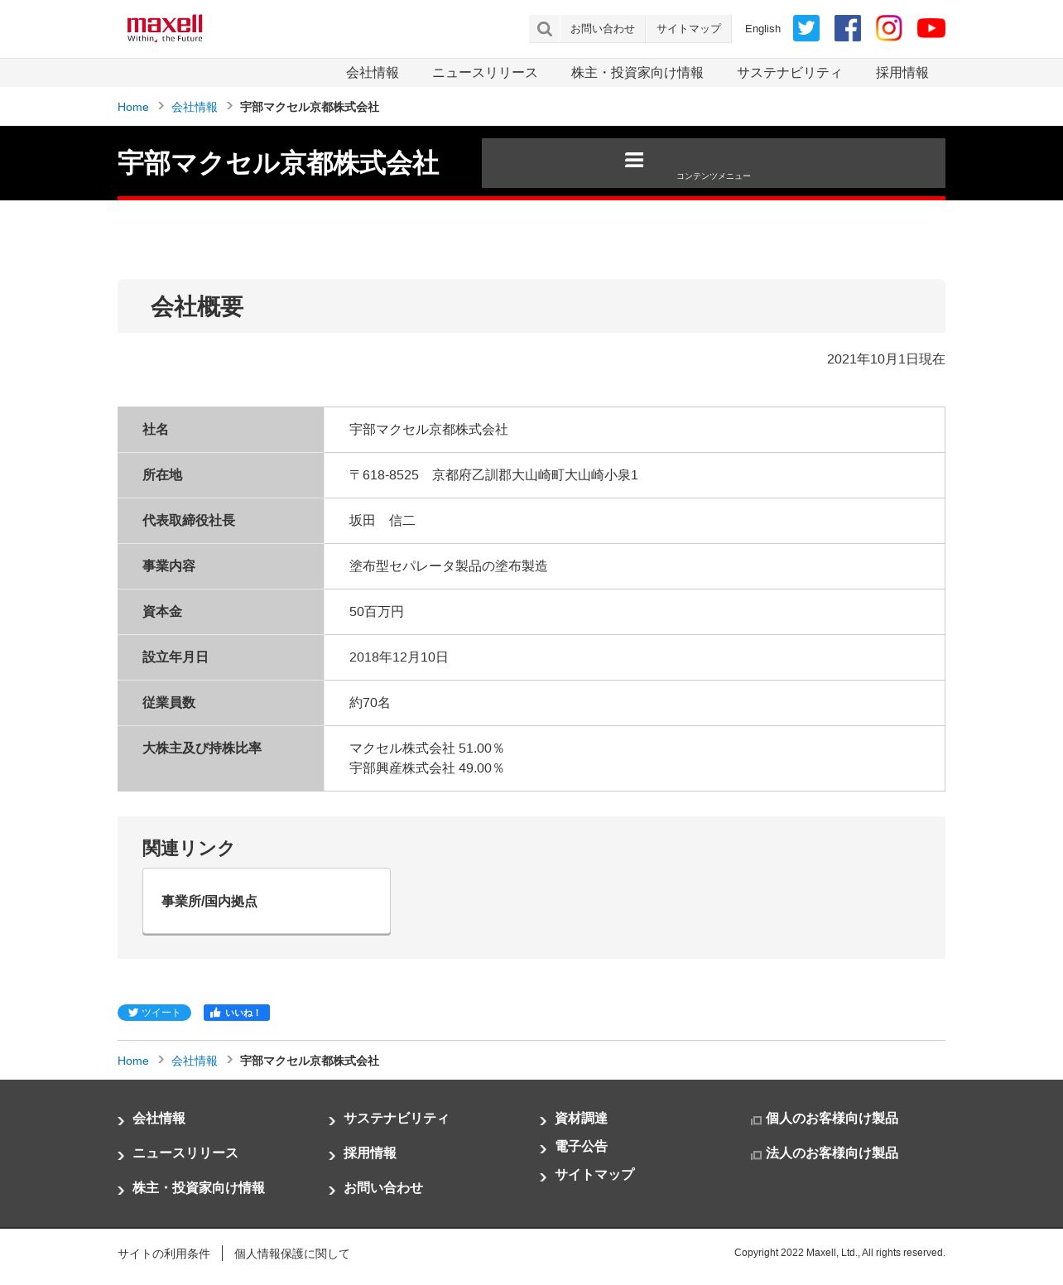
Task: Open the hamburger コンテンツメニュー
Action: pos(714,163)
